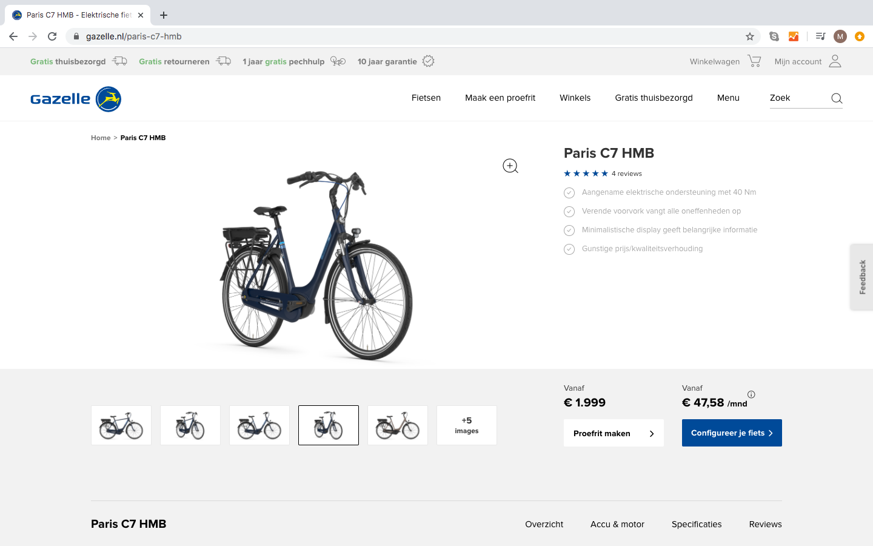The width and height of the screenshot is (873, 546).
Task: Open the Chrome profile avatar M
Action: 840,36
